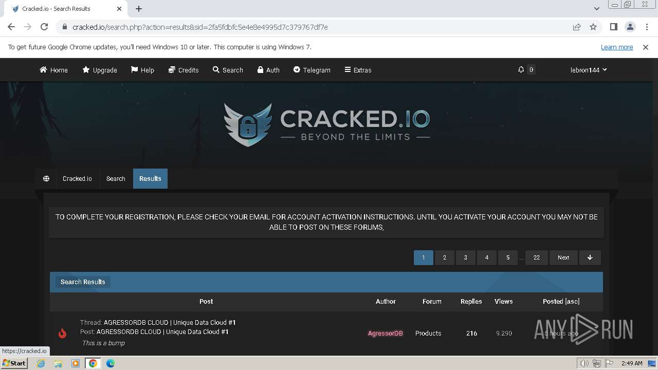The image size is (658, 370).
Task: Go to Next results page
Action: point(563,257)
